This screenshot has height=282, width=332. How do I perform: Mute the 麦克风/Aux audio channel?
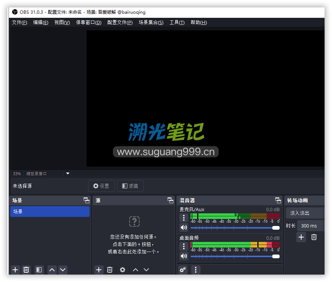pyautogui.click(x=184, y=227)
